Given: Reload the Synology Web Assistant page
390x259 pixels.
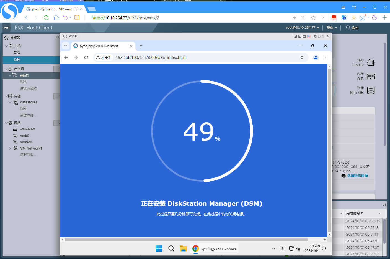Looking at the screenshot, I should click(x=86, y=57).
